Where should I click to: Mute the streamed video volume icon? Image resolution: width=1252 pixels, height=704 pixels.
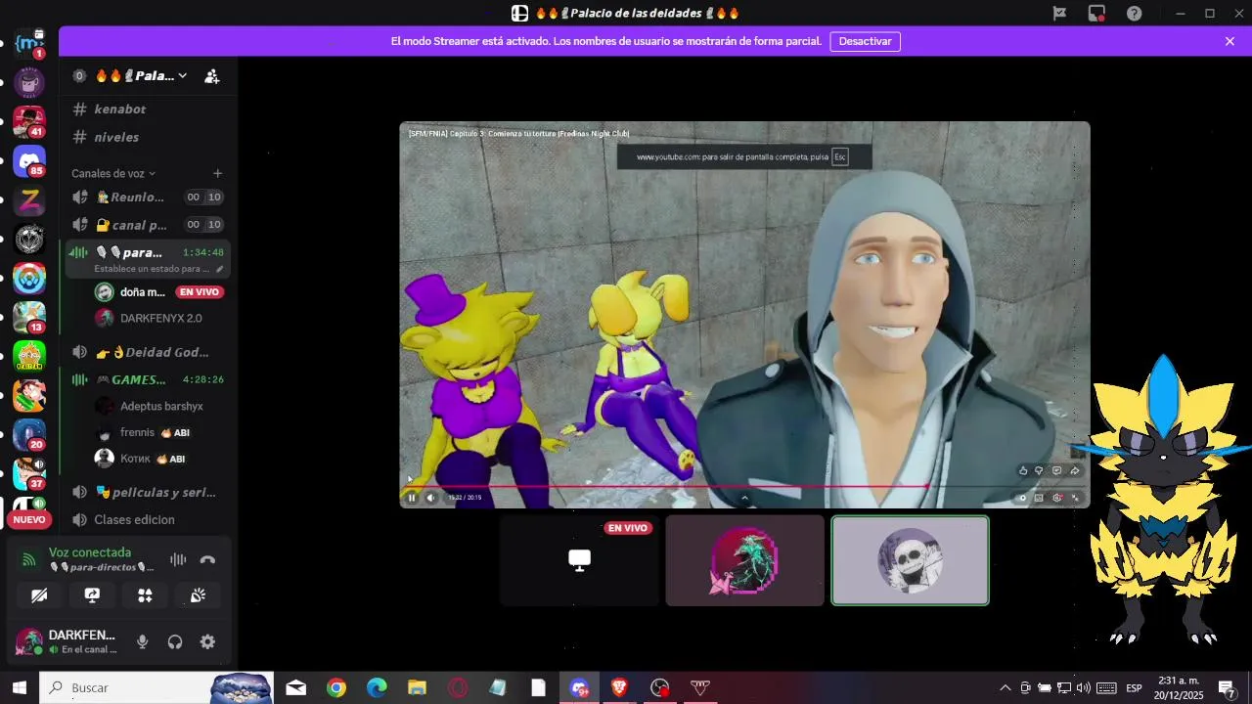pyautogui.click(x=430, y=498)
